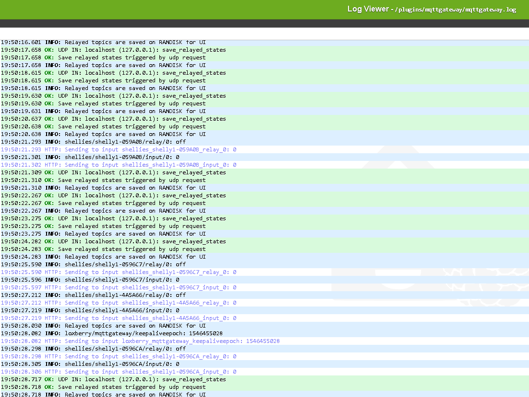The width and height of the screenshot is (529, 397).
Task: Click the Log Viewer title in header
Action: [368, 9]
